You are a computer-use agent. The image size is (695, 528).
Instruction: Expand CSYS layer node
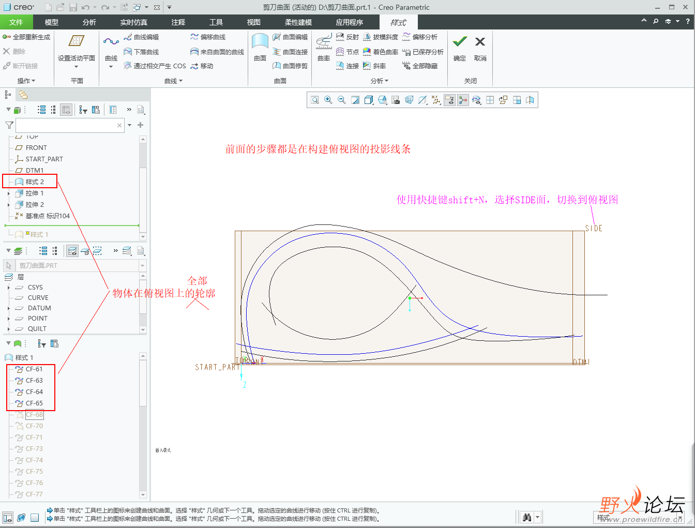(9, 288)
